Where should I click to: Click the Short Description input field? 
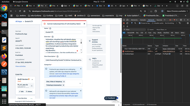[x=63, y=60]
